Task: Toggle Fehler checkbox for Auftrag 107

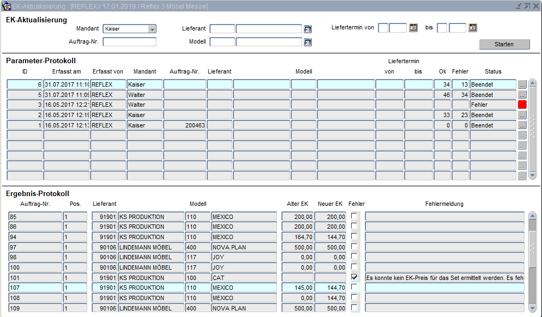Action: pyautogui.click(x=354, y=287)
